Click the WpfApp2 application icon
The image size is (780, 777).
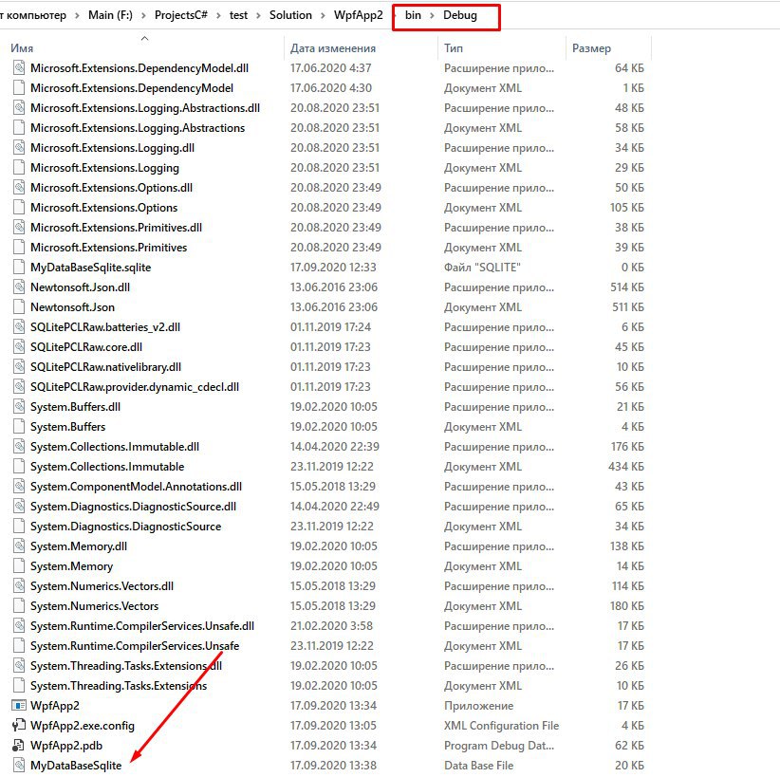coord(19,705)
